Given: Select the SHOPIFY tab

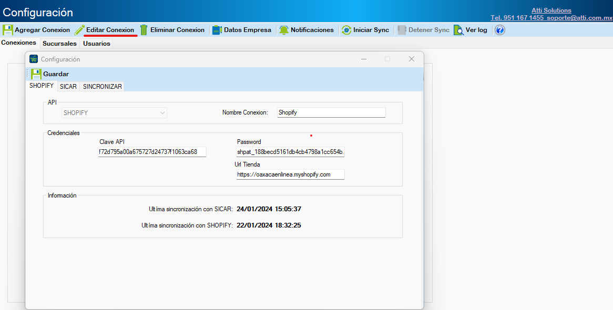Looking at the screenshot, I should pos(42,86).
